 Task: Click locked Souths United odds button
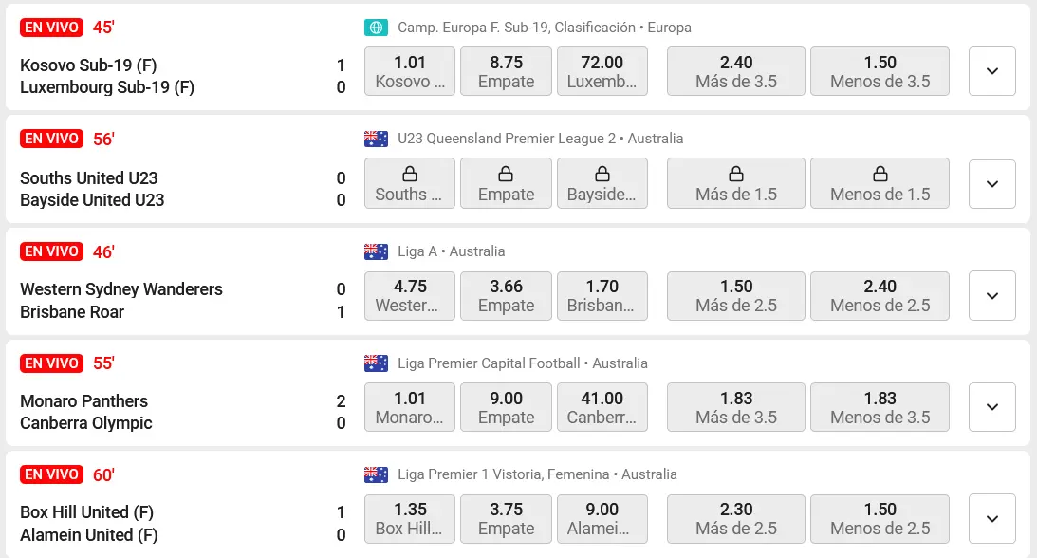click(x=410, y=183)
